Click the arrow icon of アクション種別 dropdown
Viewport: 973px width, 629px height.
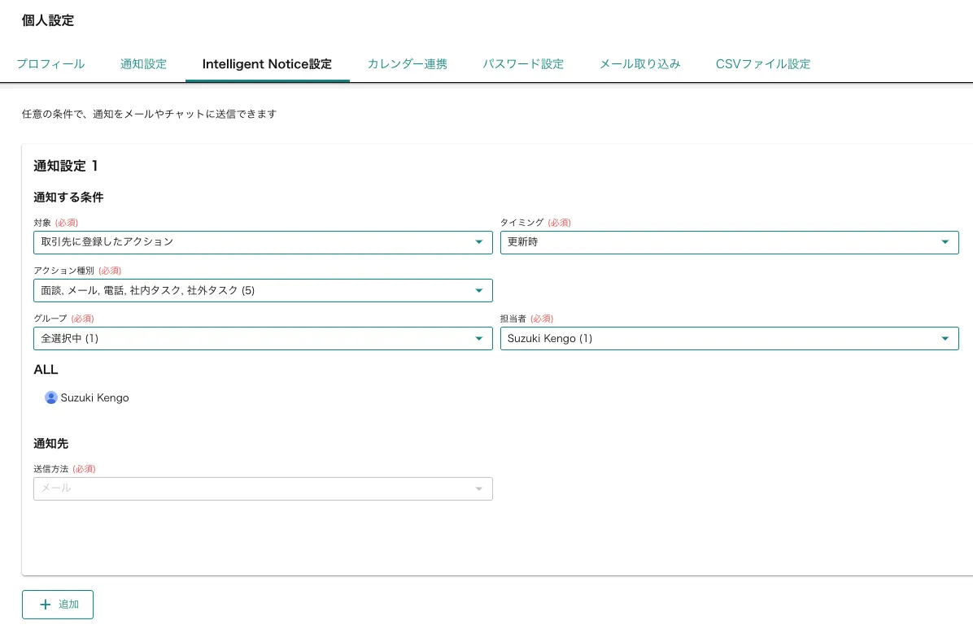[478, 290]
